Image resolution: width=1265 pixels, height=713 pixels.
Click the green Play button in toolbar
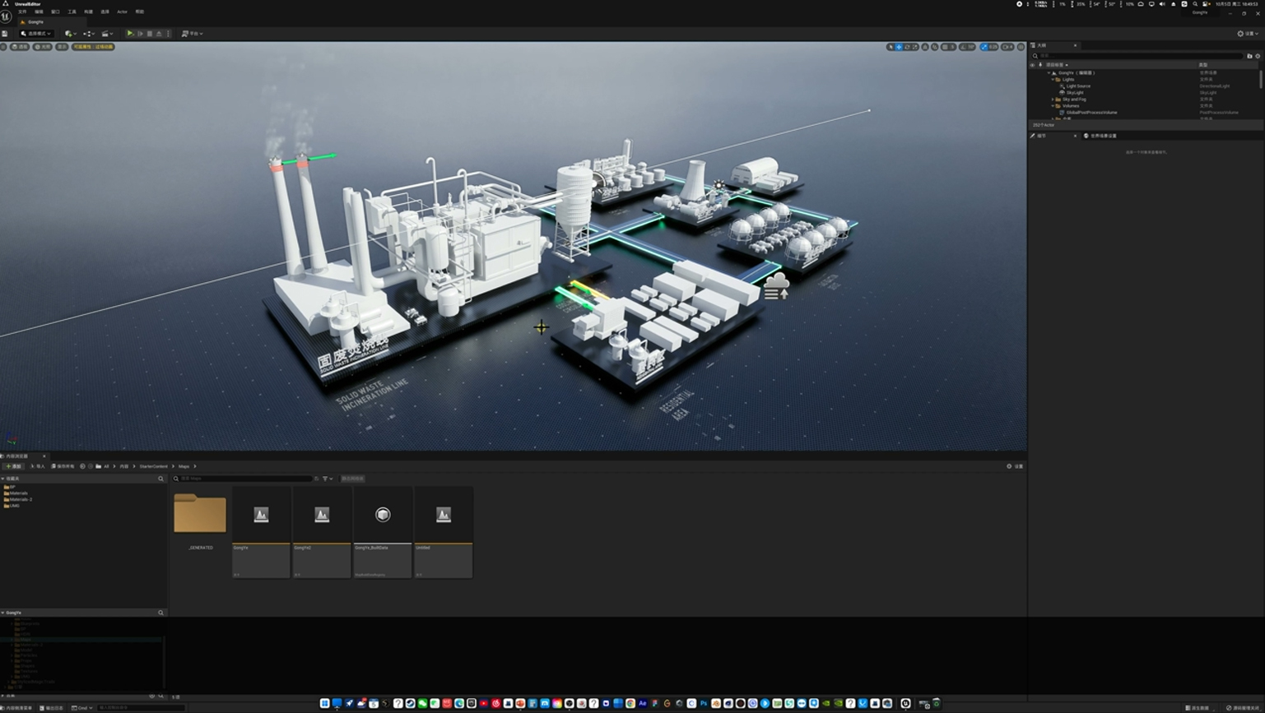click(130, 34)
